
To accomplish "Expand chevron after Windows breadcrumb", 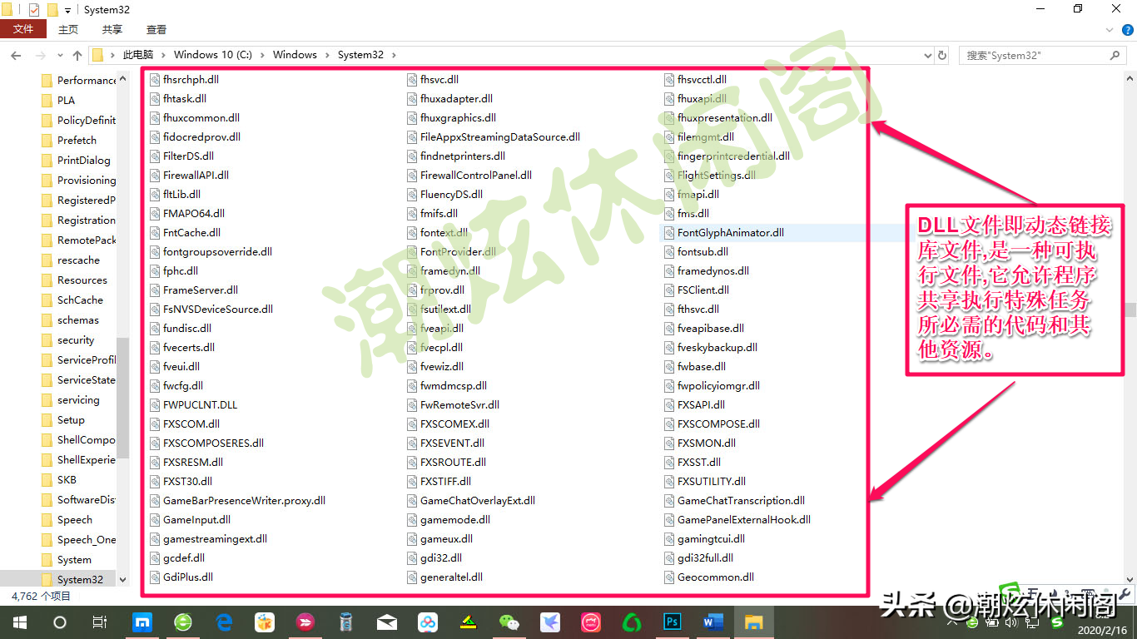I will pyautogui.click(x=327, y=55).
